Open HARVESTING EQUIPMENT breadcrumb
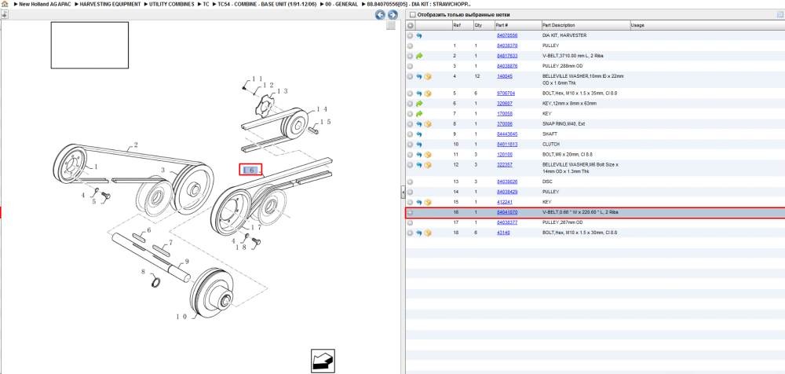This screenshot has height=374, width=785. click(110, 4)
